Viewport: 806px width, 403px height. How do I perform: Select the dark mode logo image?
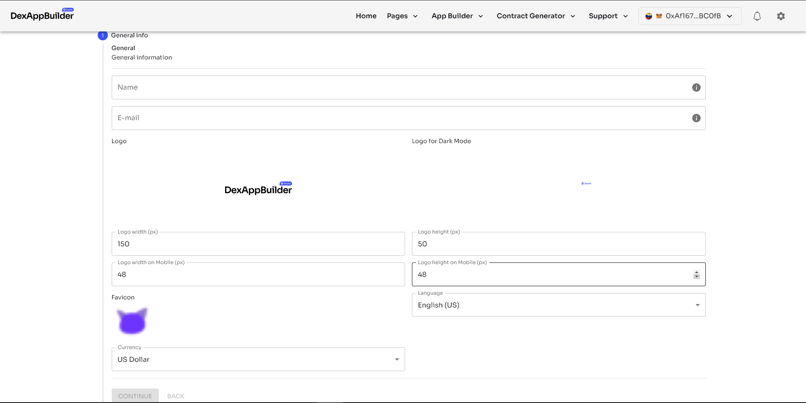(586, 183)
